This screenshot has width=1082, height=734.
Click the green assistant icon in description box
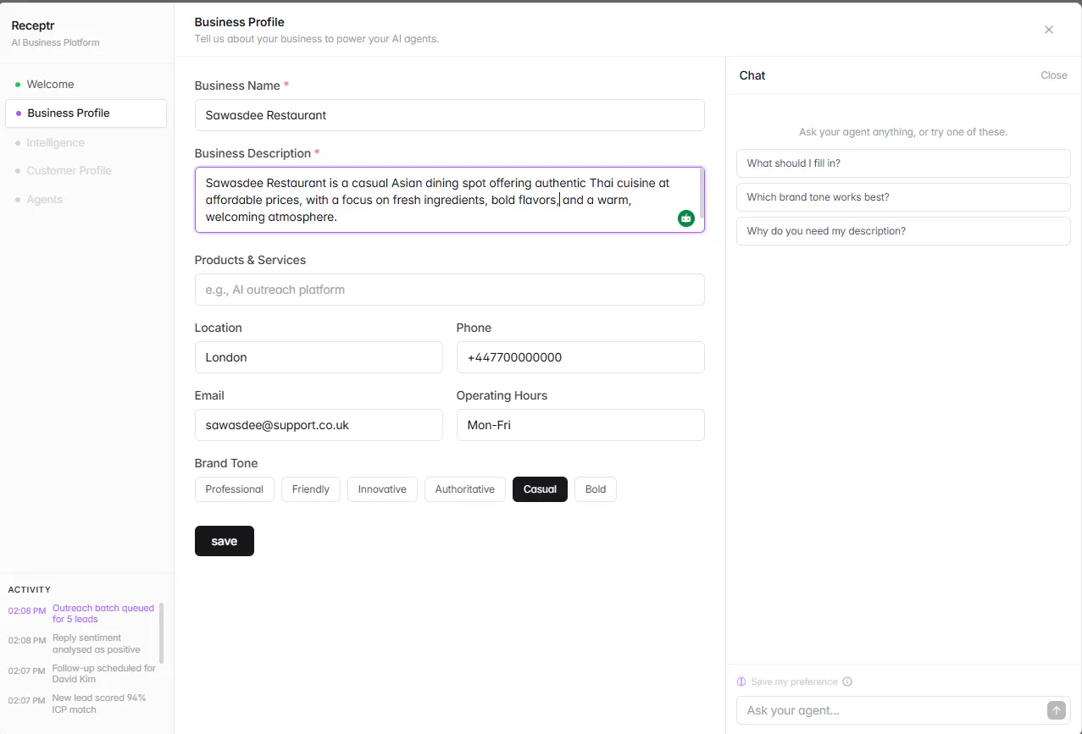[x=686, y=218]
